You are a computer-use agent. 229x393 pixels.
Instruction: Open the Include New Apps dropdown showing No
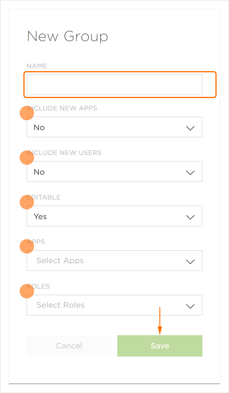pos(110,127)
